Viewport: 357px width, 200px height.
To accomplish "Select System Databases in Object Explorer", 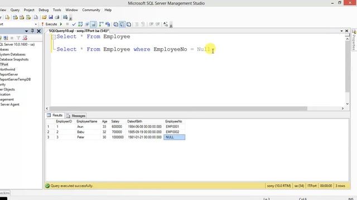I will tap(12, 54).
